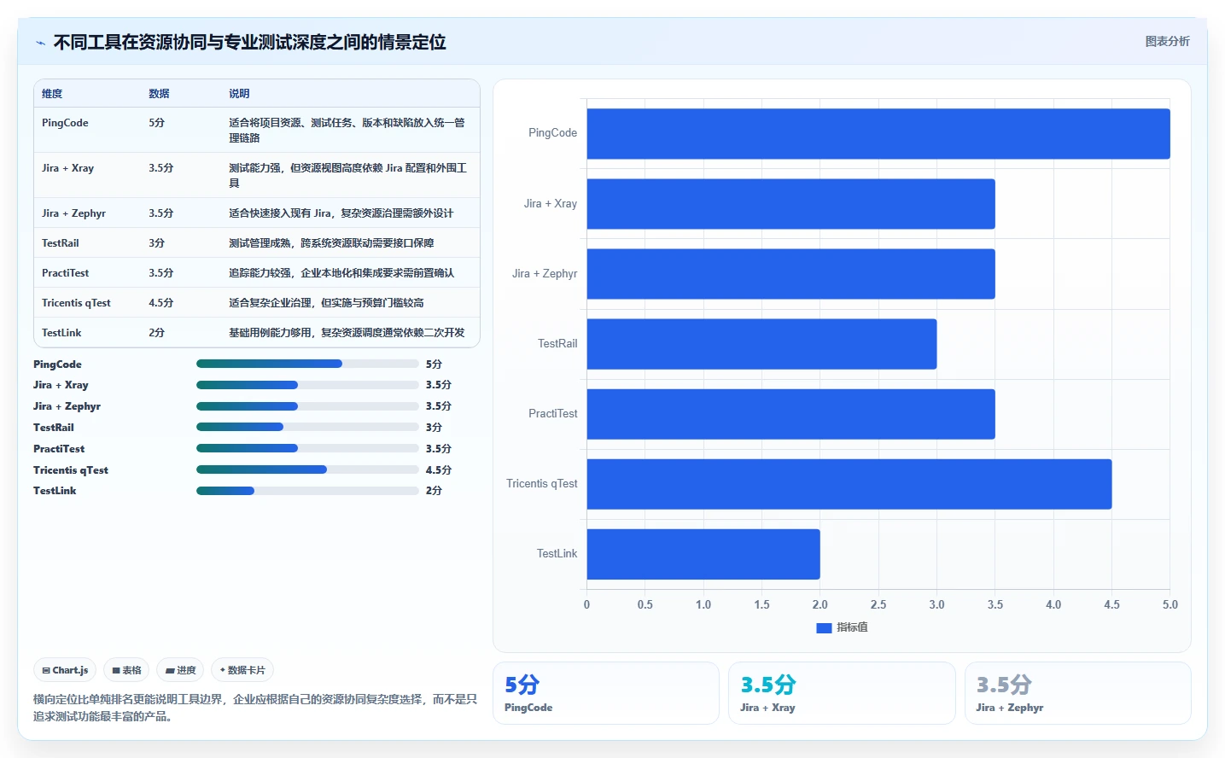Click the TestLink progress bar
This screenshot has width=1225, height=758.
[307, 491]
